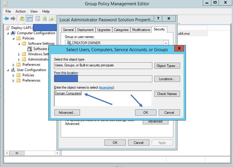233x167 pixels.
Task: Click the editor title bar app icon
Action: click(x=5, y=3)
